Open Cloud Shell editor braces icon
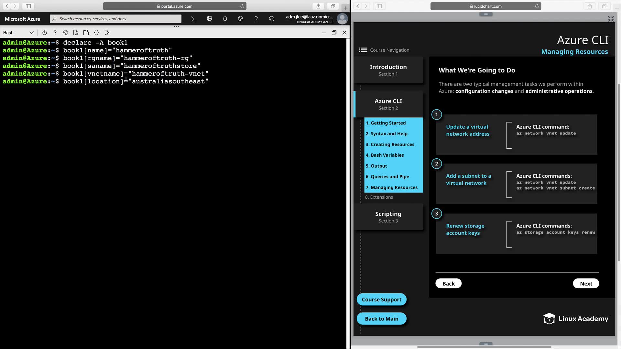The width and height of the screenshot is (621, 349). [96, 33]
